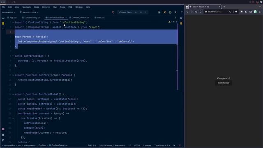The height and width of the screenshot is (148, 263).
Task: Open the Help menu
Action: pyautogui.click(x=88, y=7)
